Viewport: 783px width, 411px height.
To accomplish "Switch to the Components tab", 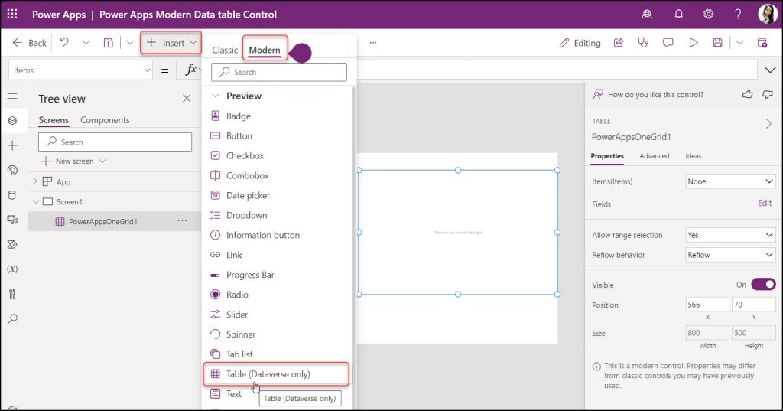I will (105, 120).
